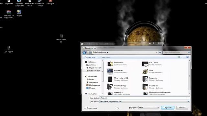The image size is (207, 116).
Task: Click the navigation pane scroll-down arrow
Action: click(x=103, y=94)
